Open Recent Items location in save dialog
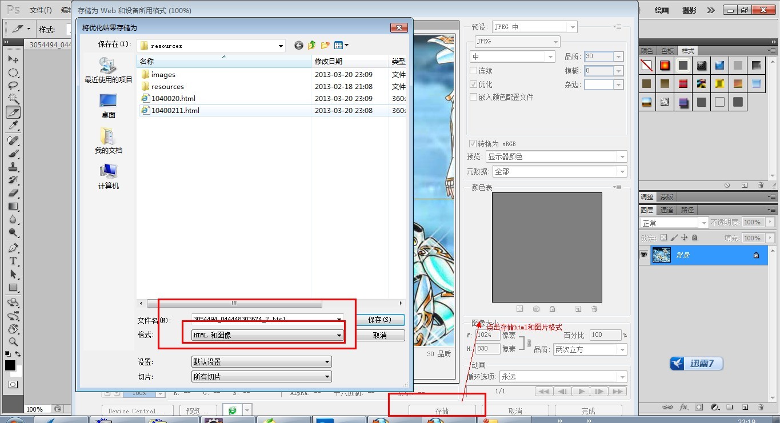The width and height of the screenshot is (780, 423). tap(108, 70)
